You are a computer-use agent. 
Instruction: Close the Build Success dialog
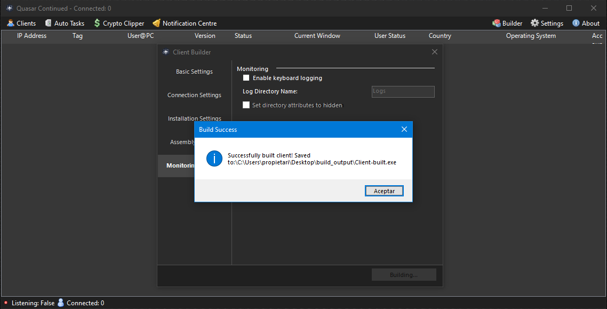(404, 129)
